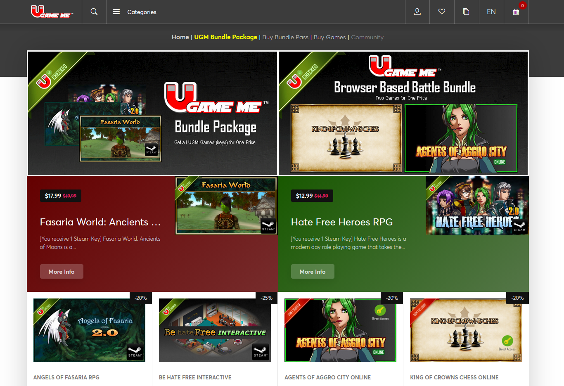This screenshot has height=386, width=564.
Task: Open the shopping basket icon
Action: click(x=516, y=12)
